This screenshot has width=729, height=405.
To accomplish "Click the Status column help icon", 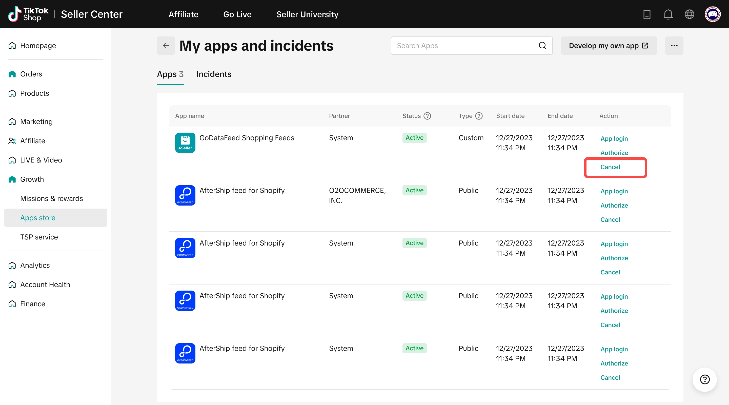I will coord(427,116).
